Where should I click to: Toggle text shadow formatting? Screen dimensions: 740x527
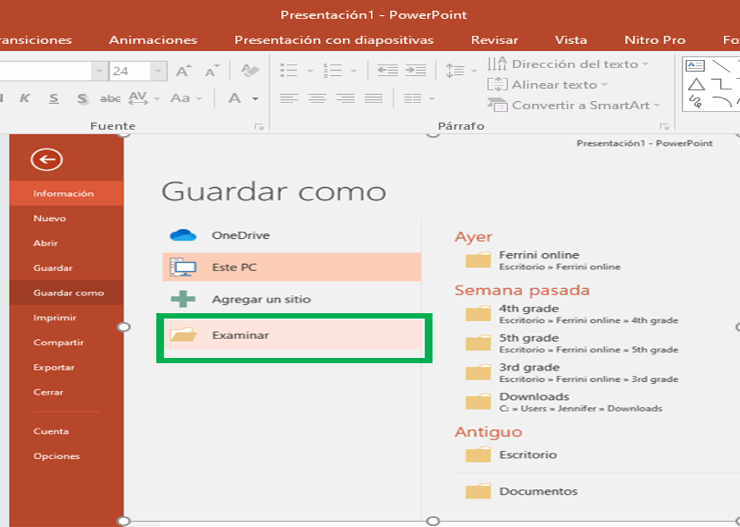83,98
